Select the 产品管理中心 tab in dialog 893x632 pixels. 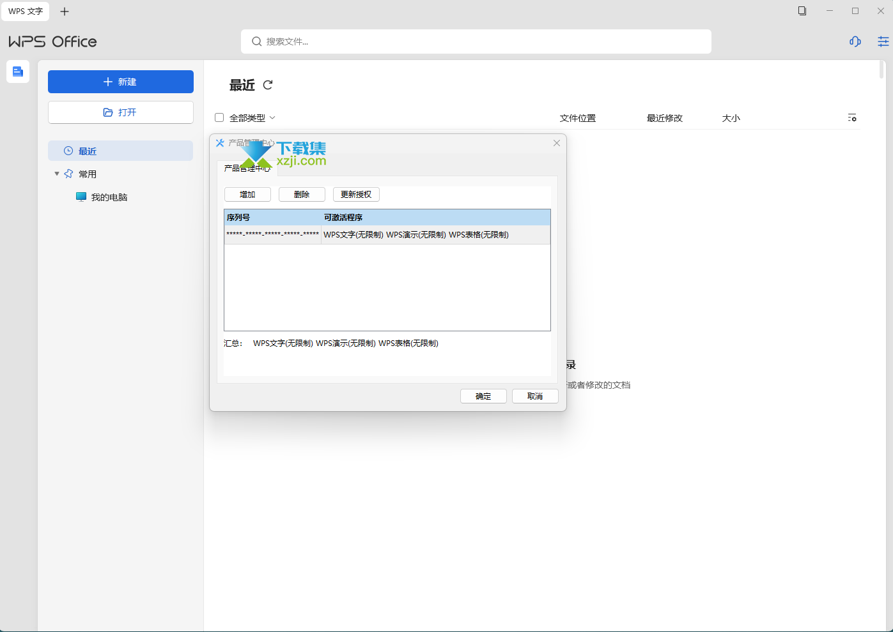tap(247, 168)
